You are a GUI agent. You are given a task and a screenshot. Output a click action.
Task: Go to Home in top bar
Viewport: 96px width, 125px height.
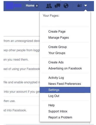point(30,6)
